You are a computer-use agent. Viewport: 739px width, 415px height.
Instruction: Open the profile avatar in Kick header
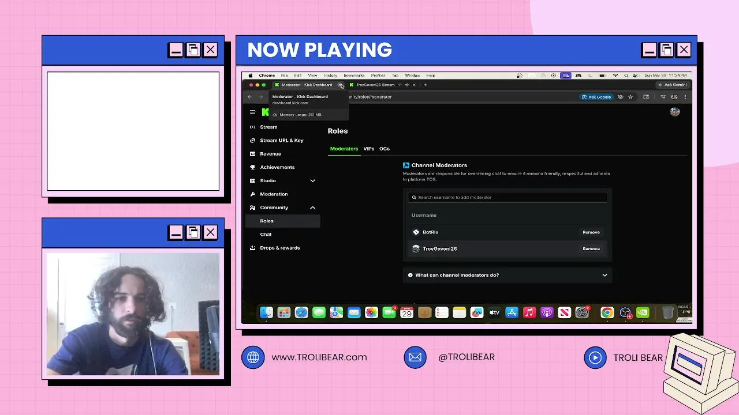pos(675,112)
